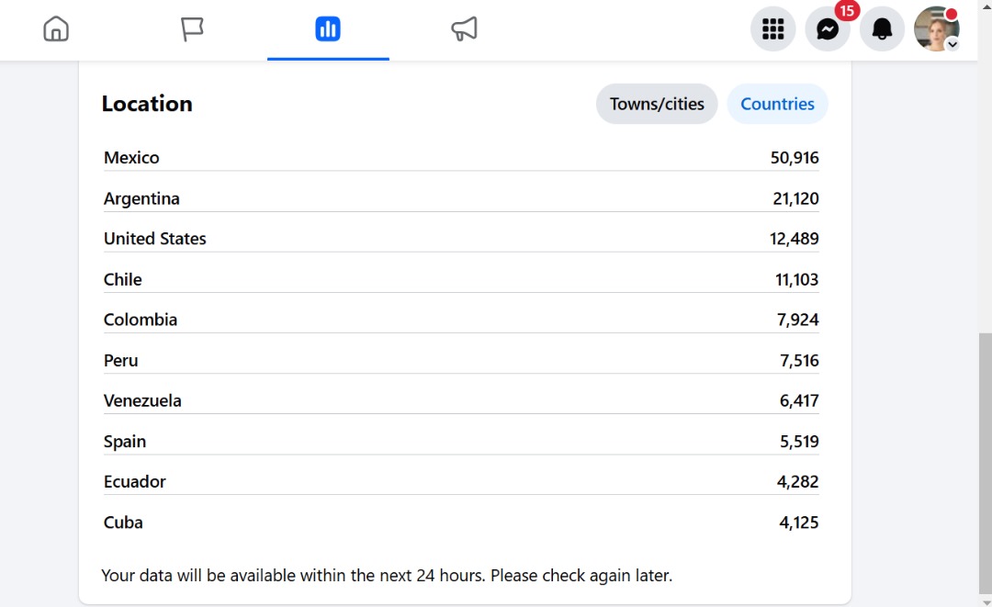Screen dimensions: 992x607
Task: Click the value 7,516
Action: tap(799, 360)
